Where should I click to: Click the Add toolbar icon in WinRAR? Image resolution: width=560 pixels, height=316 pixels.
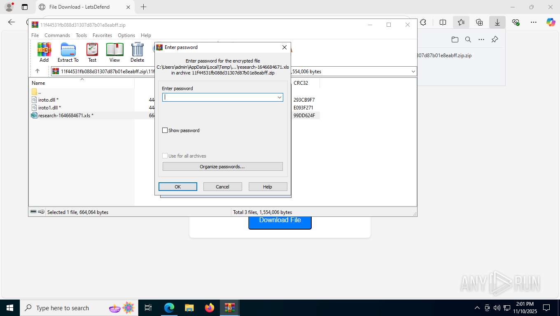click(x=44, y=52)
